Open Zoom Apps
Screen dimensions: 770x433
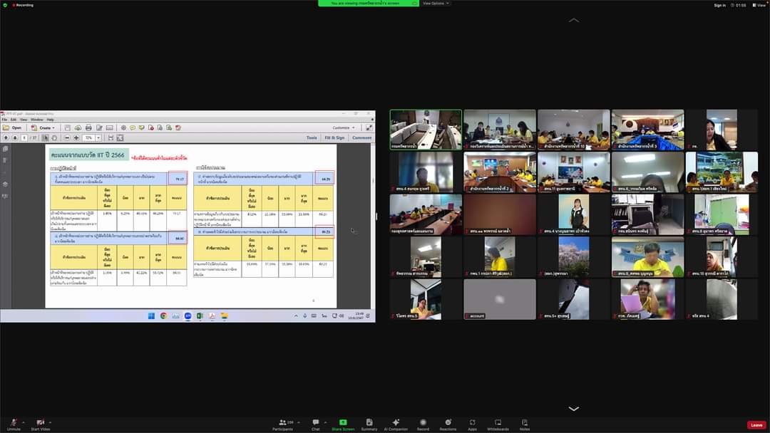click(473, 424)
